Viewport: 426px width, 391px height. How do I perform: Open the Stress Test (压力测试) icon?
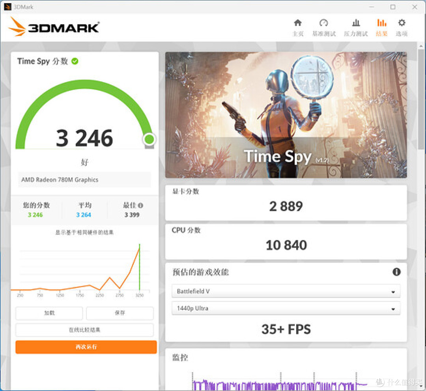point(356,23)
